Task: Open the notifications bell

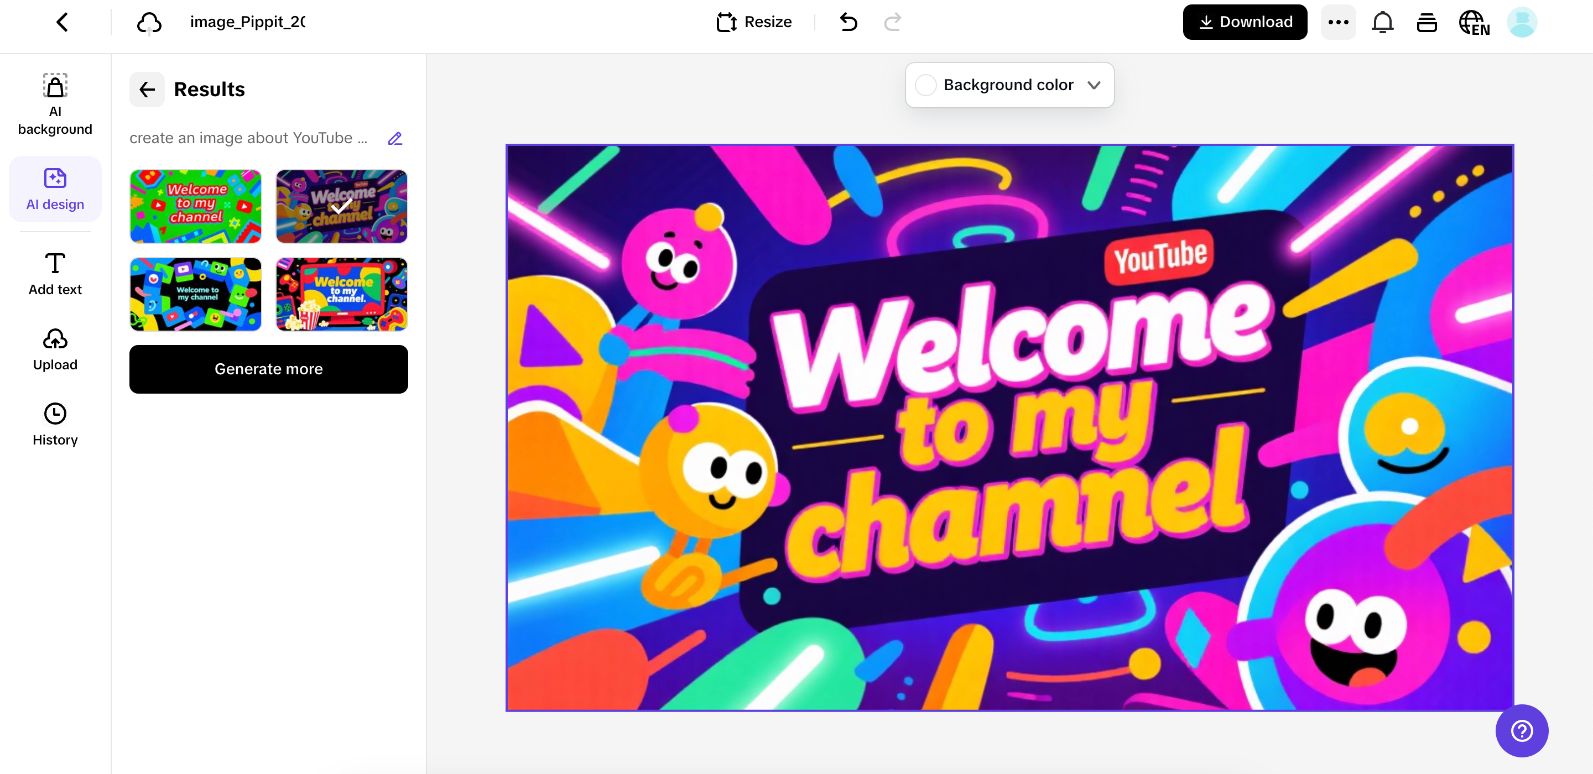Action: (1382, 22)
